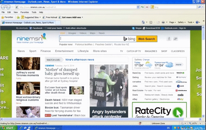
Task: Open the View menu
Action: point(16,12)
